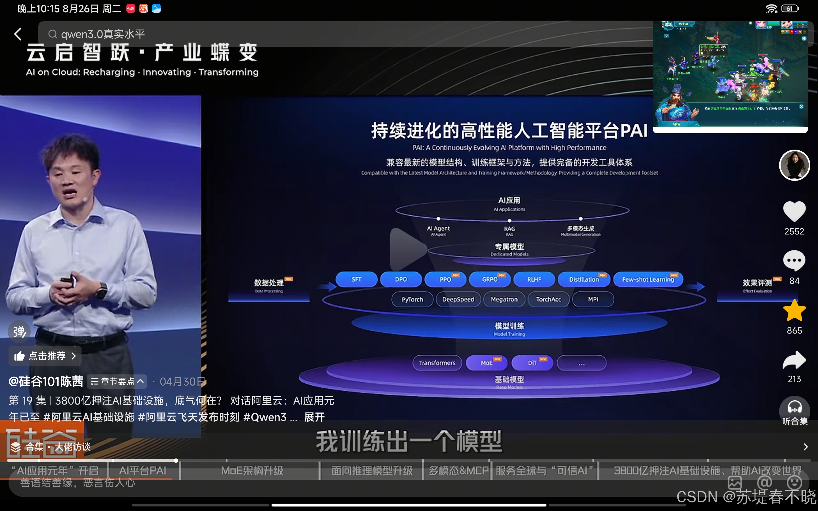Viewport: 818px width, 511px height.
Task: Open the @硅谷101陈茜 author link
Action: click(x=46, y=382)
